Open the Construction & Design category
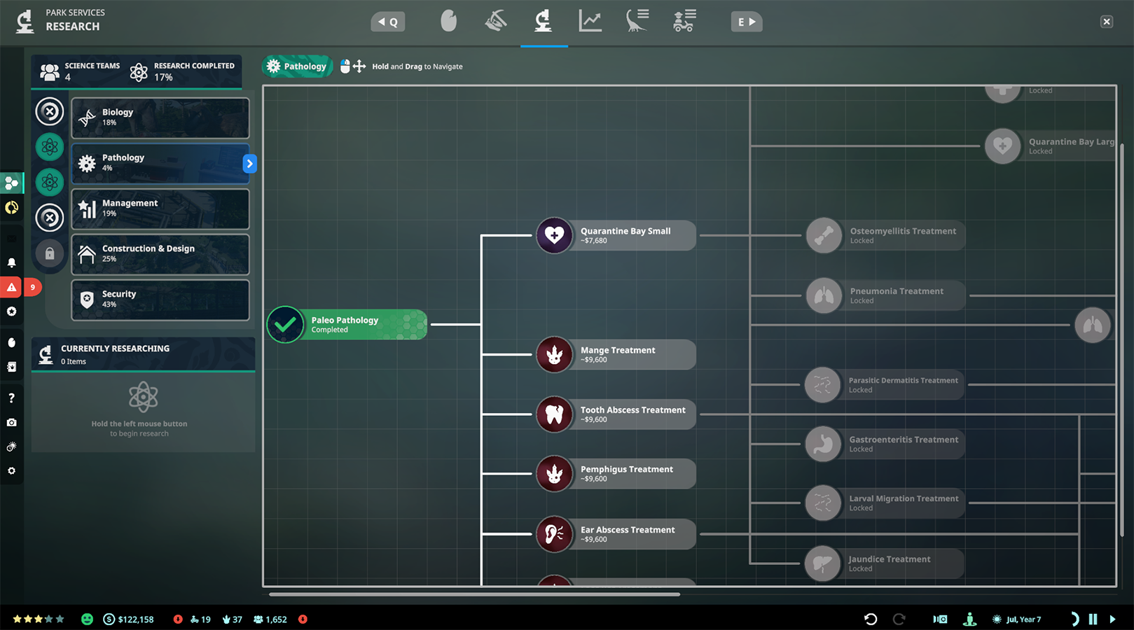 (x=160, y=254)
